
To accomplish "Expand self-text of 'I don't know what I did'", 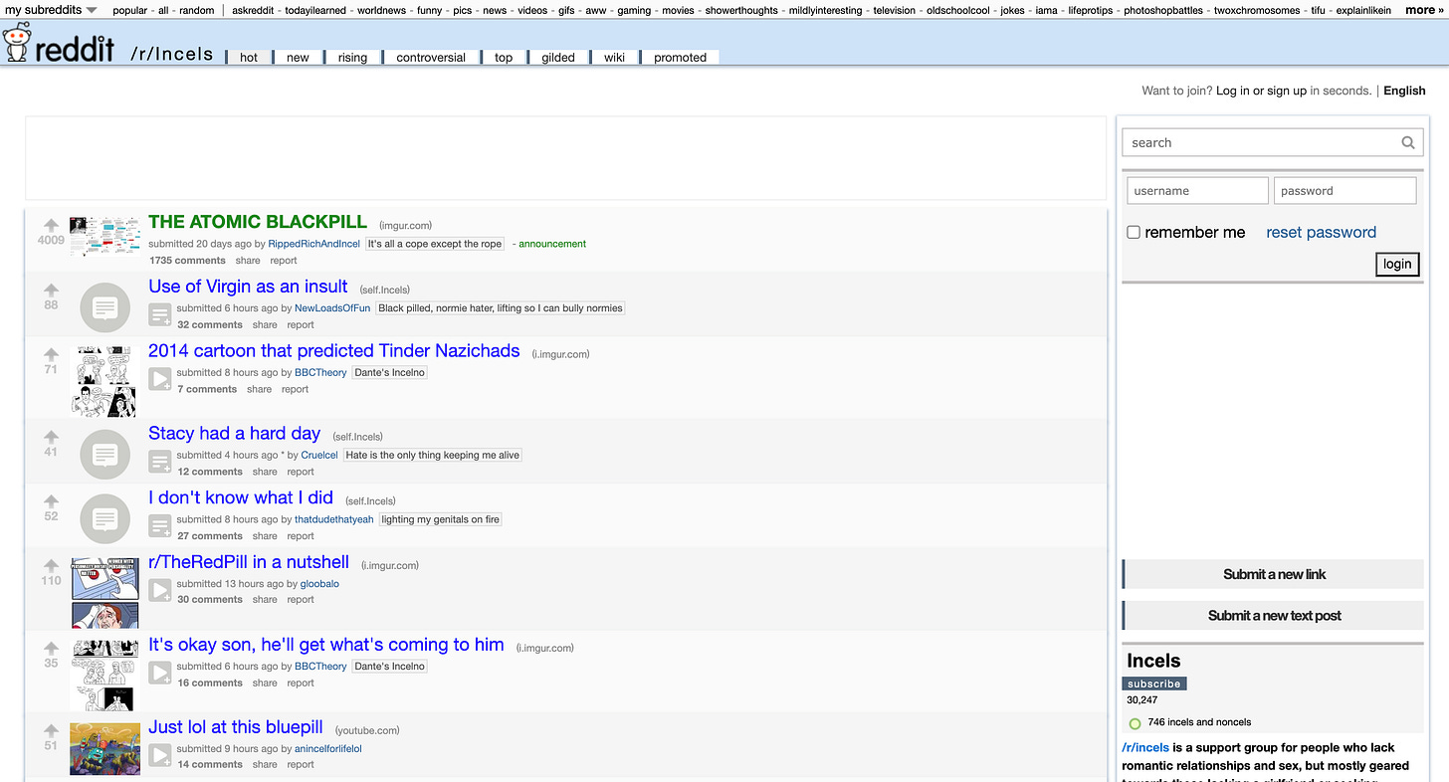I will click(160, 526).
